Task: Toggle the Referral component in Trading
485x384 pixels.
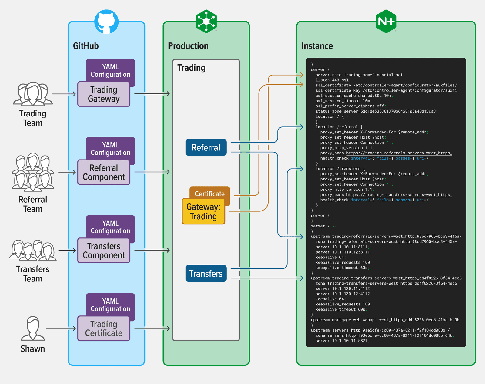Action: click(206, 147)
